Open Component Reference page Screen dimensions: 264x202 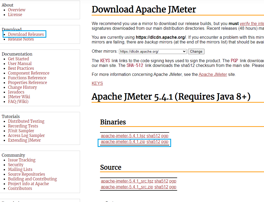(29, 73)
